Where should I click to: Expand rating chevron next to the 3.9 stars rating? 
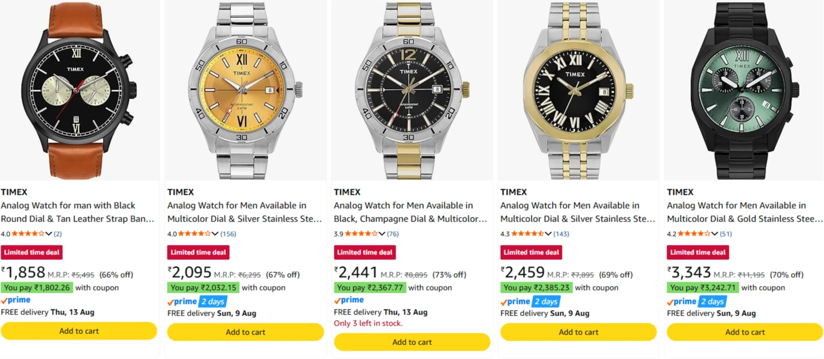[x=382, y=234]
